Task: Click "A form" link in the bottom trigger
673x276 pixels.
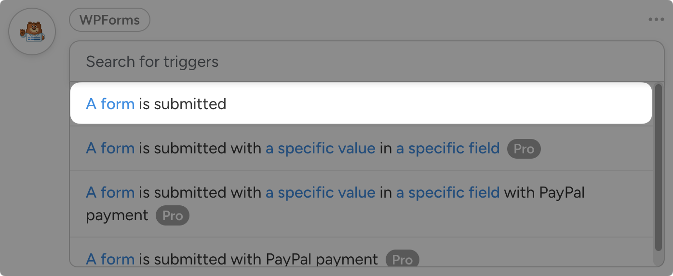Action: coord(110,259)
